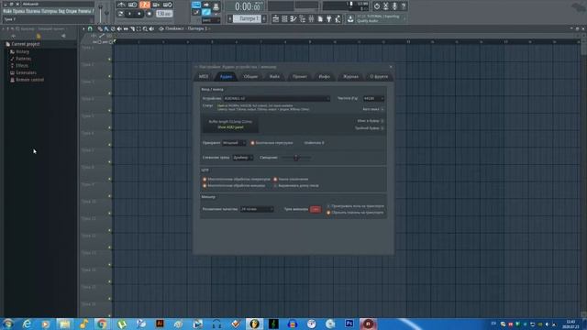Screen dimensions: 587x330
Task: Click the Паттерн 1 pattern selector
Action: click(247, 18)
